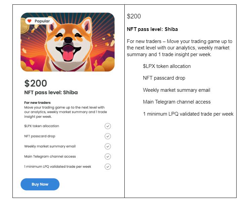Click bold NFT pass level: Shiba in right column
Viewport: 244px width, 202px height.
point(152,29)
